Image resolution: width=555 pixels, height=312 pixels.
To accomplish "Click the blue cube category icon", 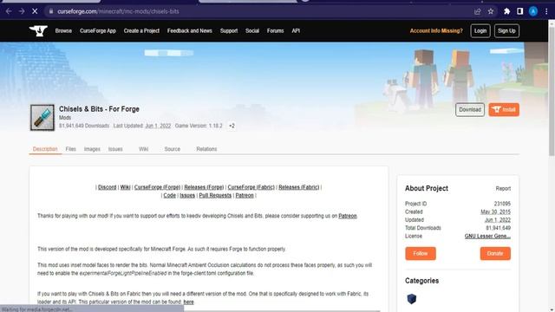I will (x=411, y=299).
